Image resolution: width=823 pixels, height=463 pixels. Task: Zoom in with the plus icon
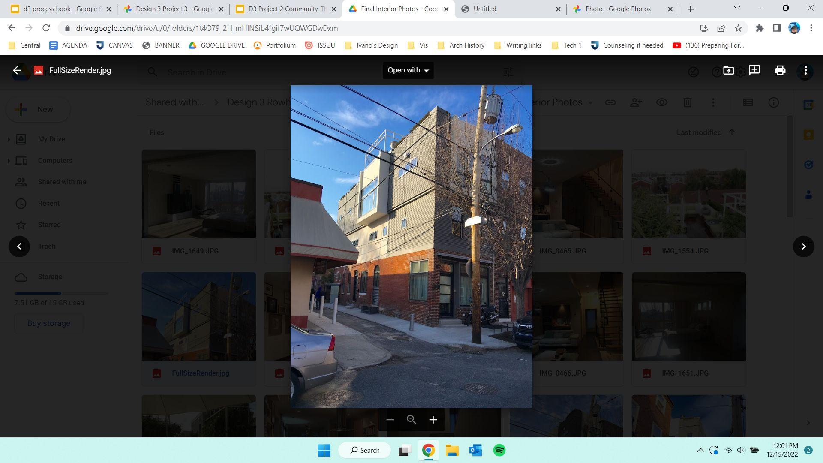(x=433, y=420)
